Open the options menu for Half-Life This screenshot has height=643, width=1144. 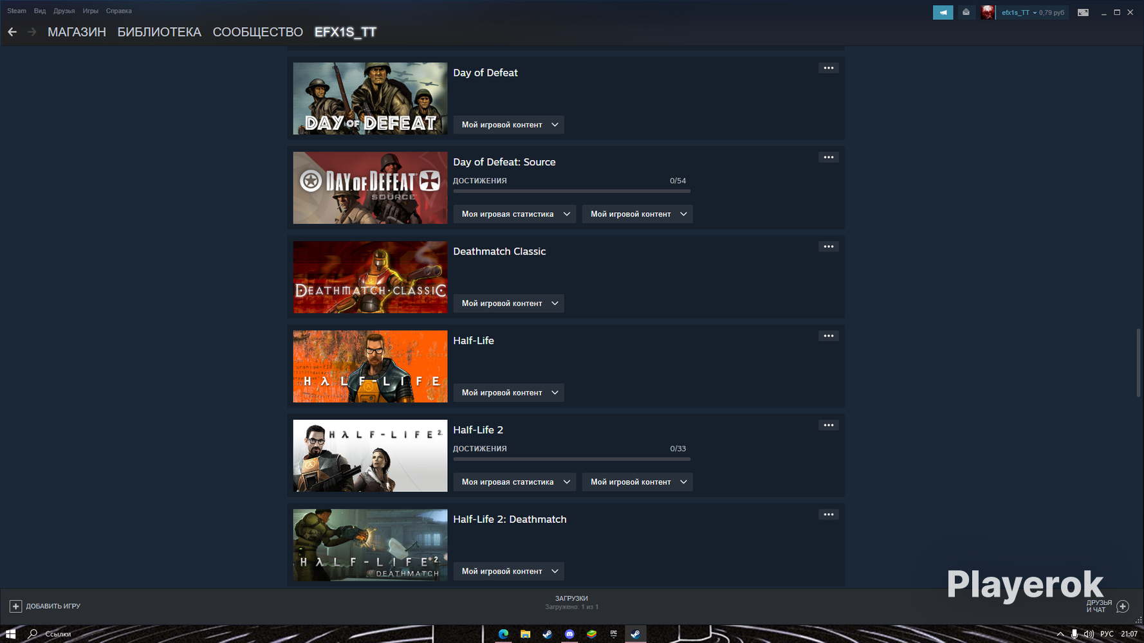(828, 336)
